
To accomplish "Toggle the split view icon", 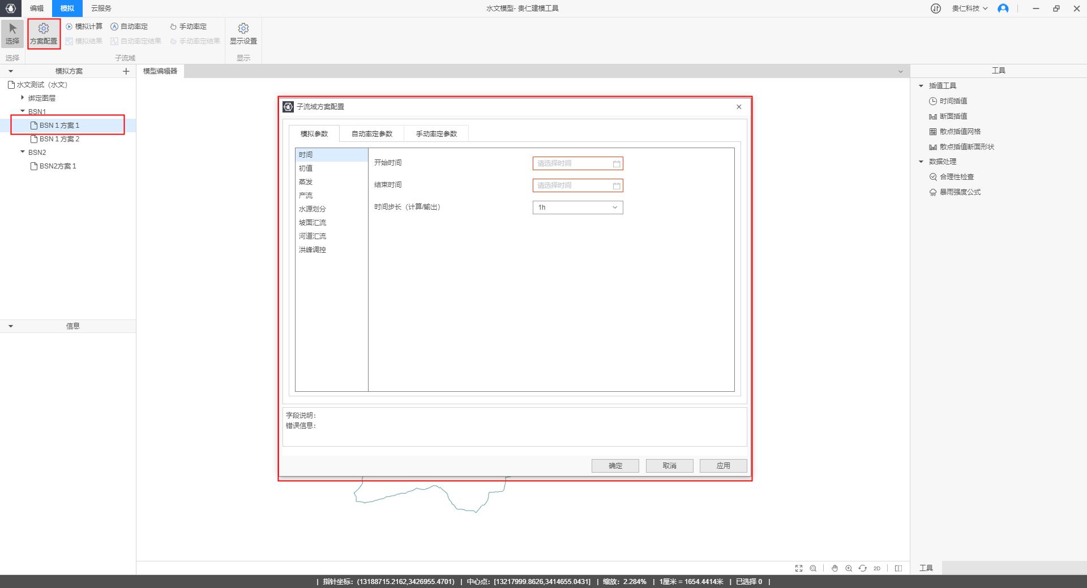I will click(x=898, y=568).
